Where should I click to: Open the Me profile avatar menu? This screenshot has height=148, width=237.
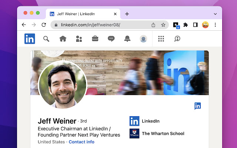[x=143, y=38]
